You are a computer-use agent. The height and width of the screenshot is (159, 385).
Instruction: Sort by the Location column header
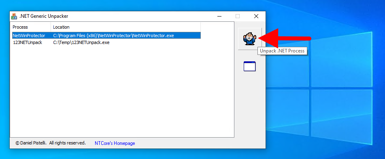pos(126,27)
